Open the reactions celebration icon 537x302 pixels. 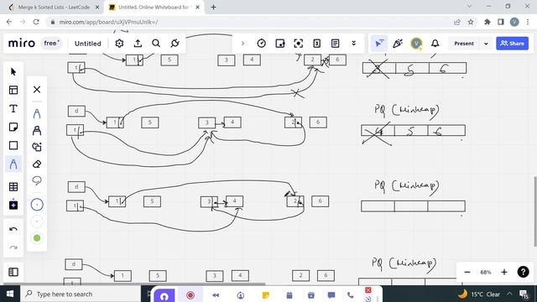pos(398,44)
